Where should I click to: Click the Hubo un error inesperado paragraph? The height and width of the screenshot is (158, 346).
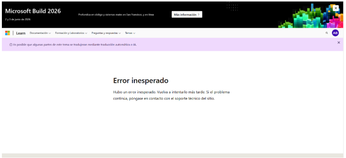pyautogui.click(x=171, y=95)
